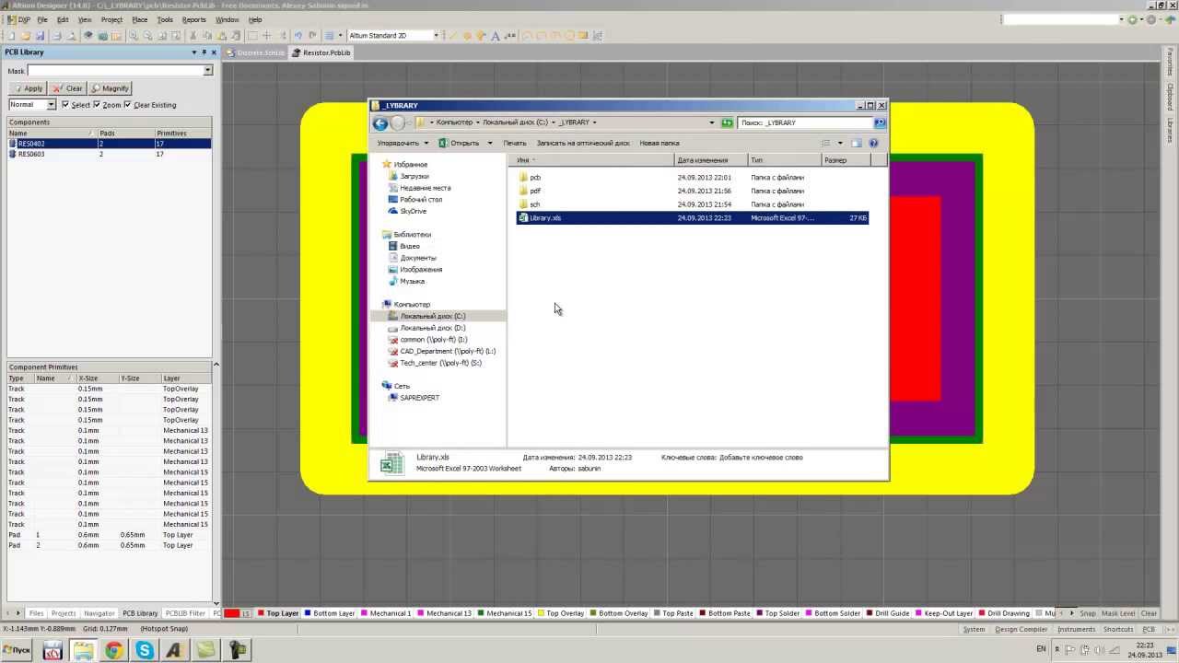
Task: Click the Redo arrow in Altium toolbar
Action: coord(312,35)
